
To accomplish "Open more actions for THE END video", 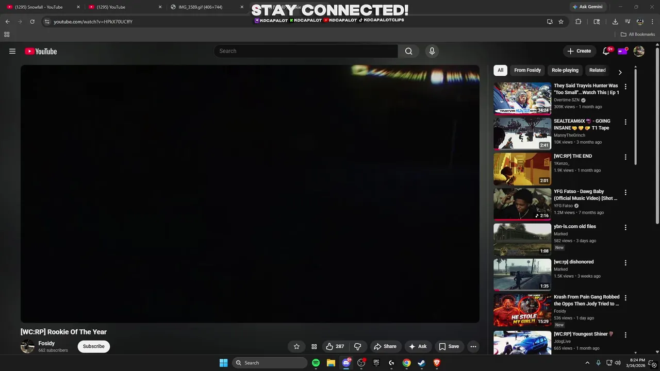I will (625, 157).
